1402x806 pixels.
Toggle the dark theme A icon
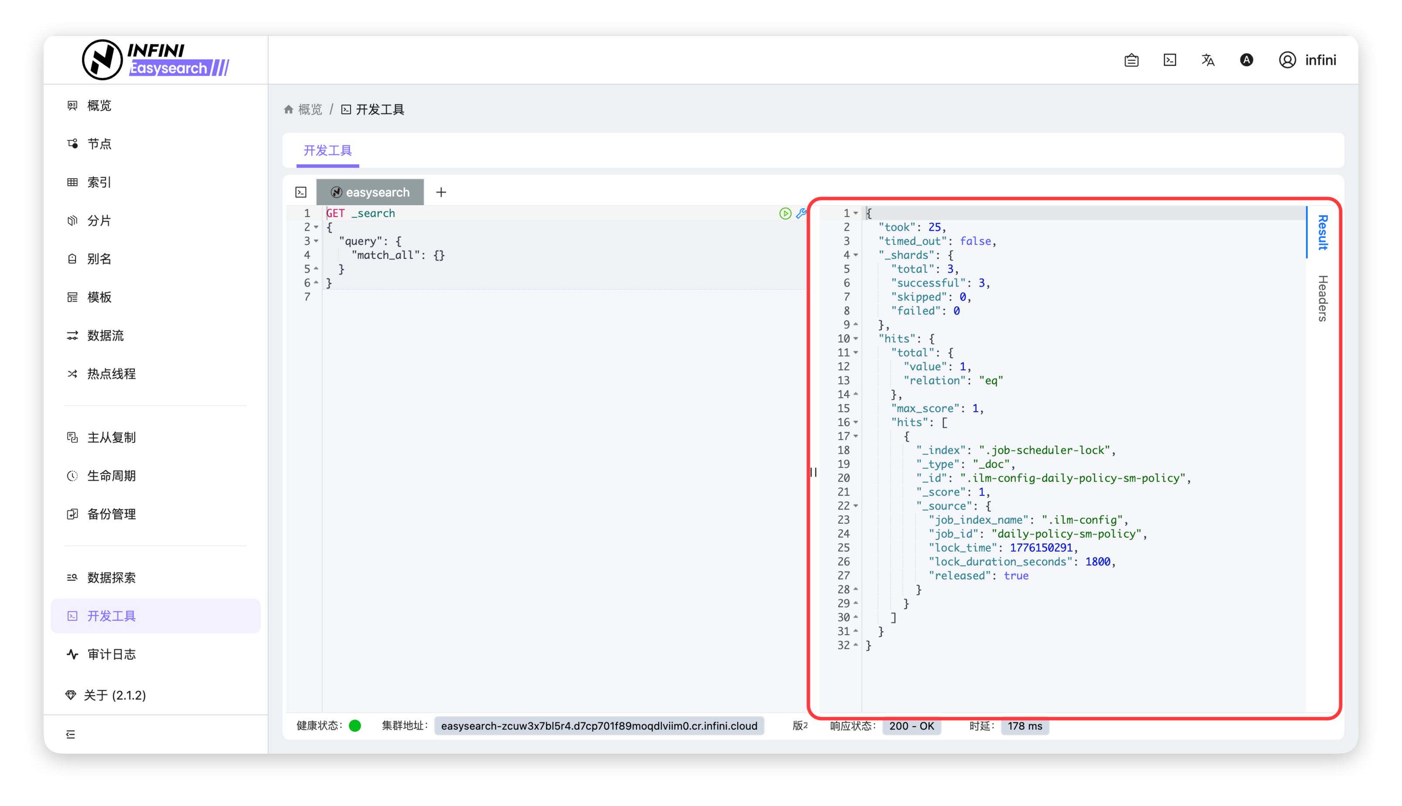[1246, 60]
